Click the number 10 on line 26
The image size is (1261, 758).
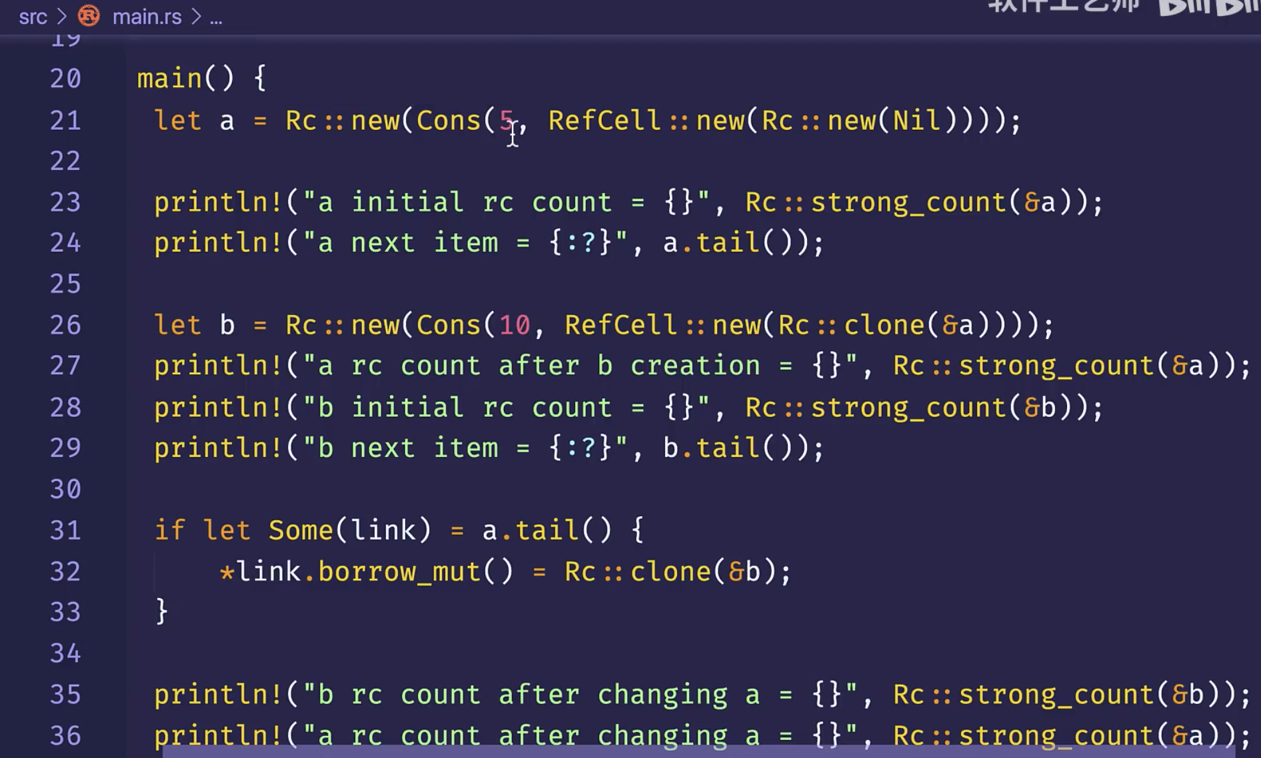[515, 325]
